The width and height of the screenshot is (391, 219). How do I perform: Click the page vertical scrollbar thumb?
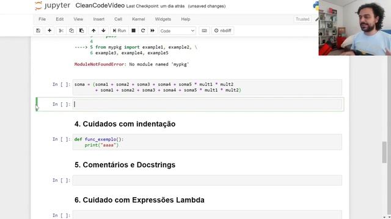(x=384, y=152)
